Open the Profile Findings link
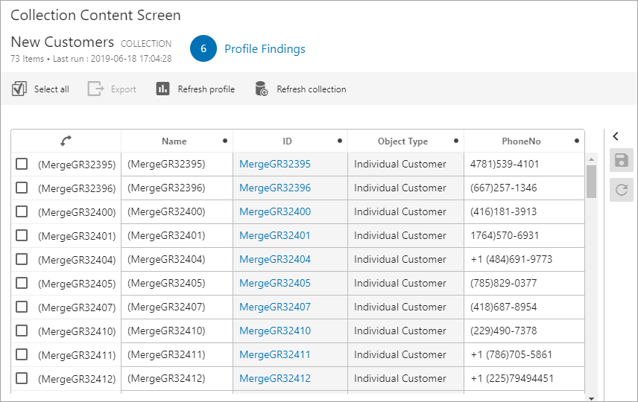 (x=265, y=49)
